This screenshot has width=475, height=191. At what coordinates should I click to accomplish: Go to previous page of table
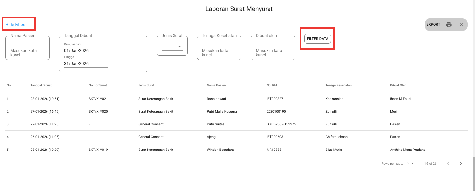[x=448, y=164]
